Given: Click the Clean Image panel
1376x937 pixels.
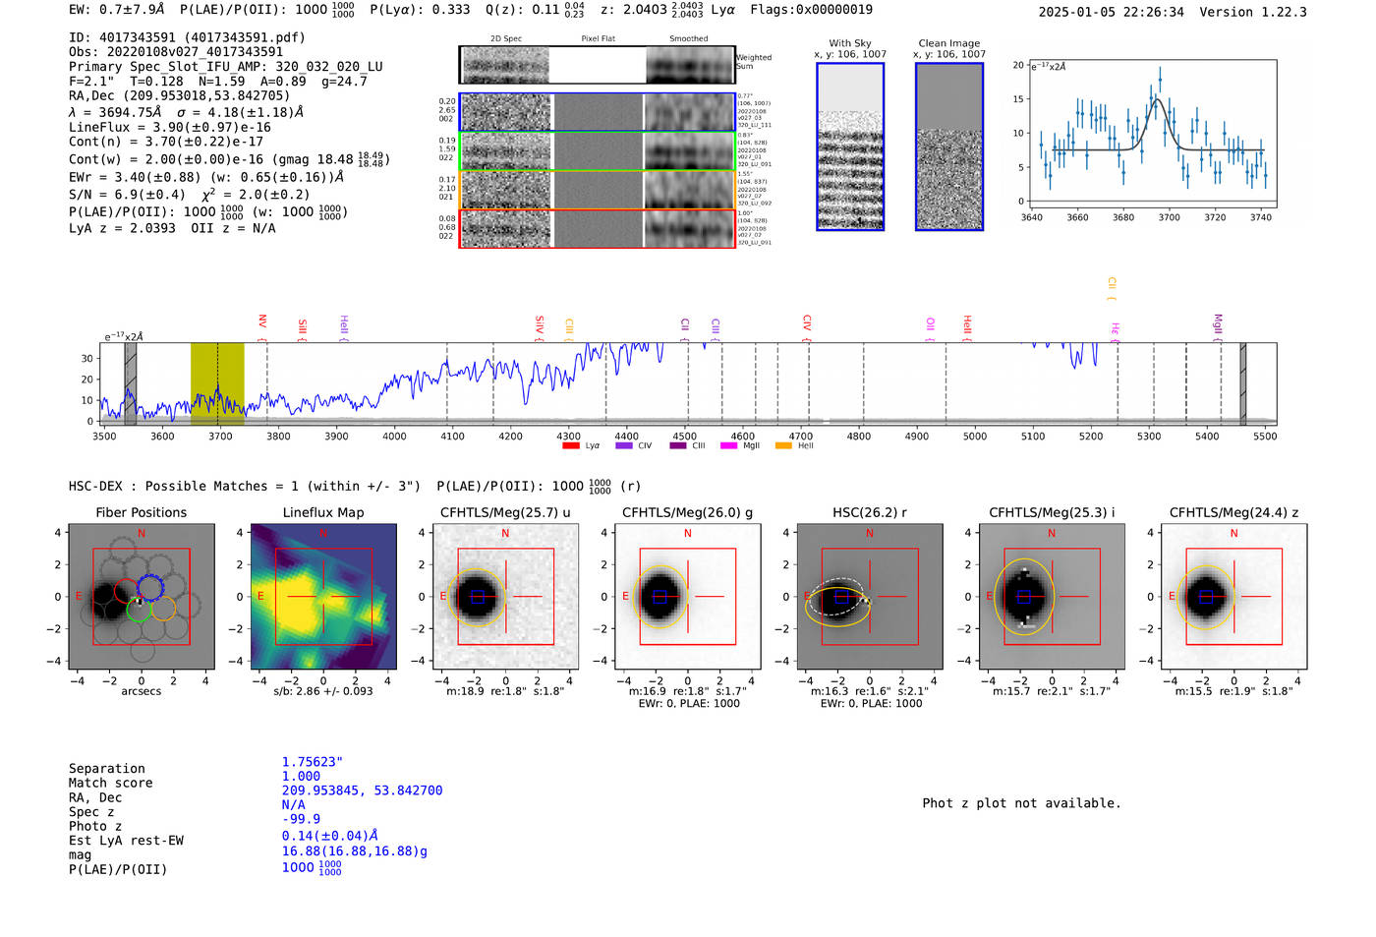Looking at the screenshot, I should [949, 146].
